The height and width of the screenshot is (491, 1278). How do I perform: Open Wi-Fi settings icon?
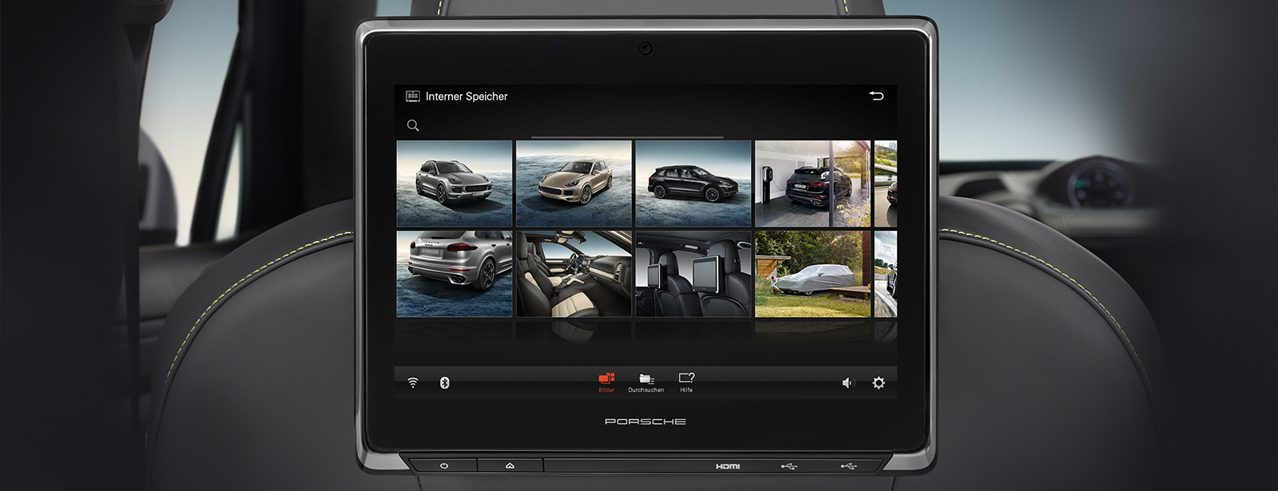[413, 382]
